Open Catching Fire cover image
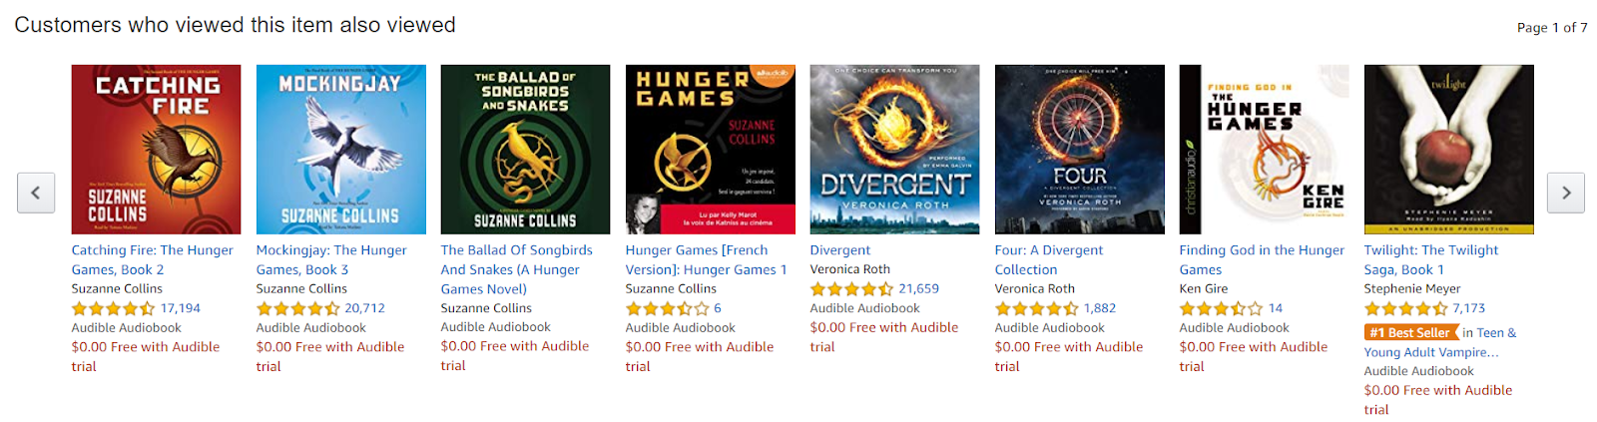Viewport: 1597px width, 422px height. 156,150
